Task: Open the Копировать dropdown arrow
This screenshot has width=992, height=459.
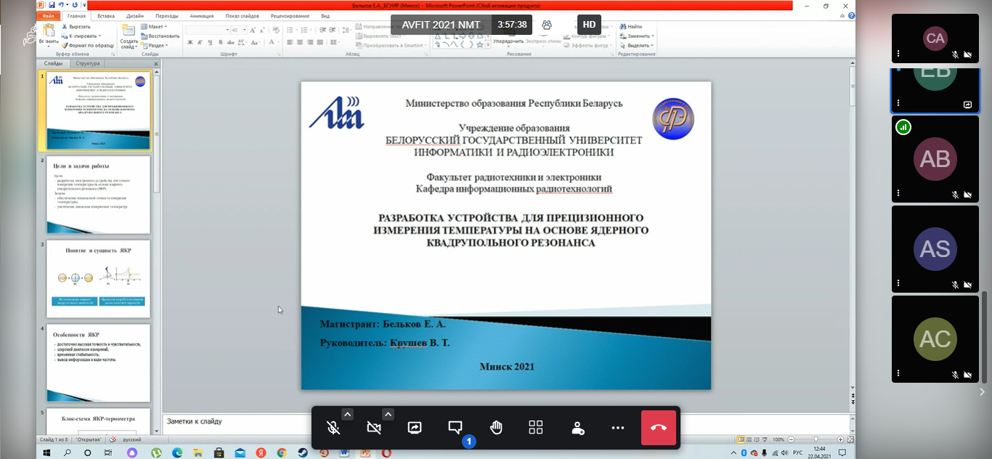Action: point(101,36)
